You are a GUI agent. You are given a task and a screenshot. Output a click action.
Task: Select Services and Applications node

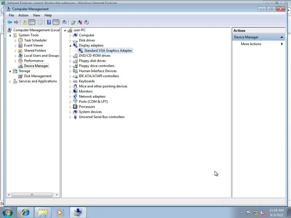point(38,81)
